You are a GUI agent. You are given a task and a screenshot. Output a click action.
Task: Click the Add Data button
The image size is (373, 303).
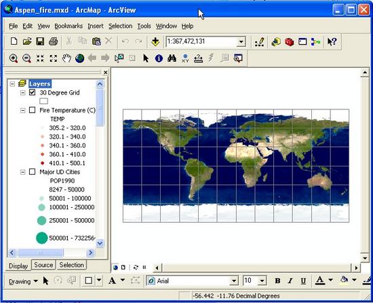155,41
